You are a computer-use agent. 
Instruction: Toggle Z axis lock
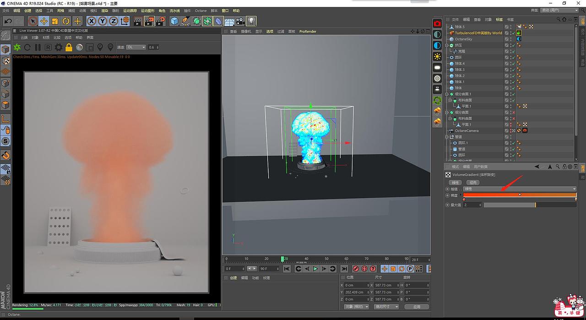click(113, 21)
